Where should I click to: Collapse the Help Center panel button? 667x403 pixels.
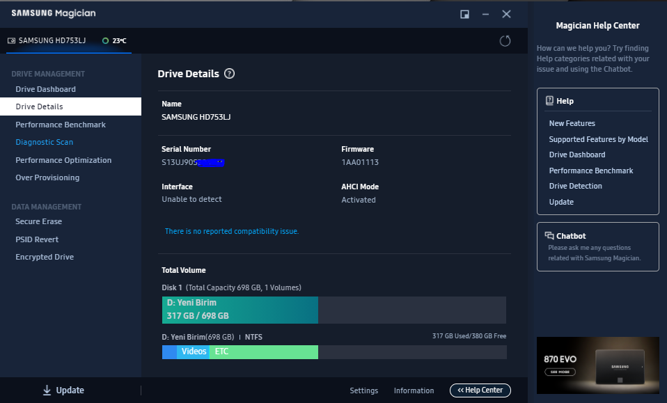[x=480, y=390]
